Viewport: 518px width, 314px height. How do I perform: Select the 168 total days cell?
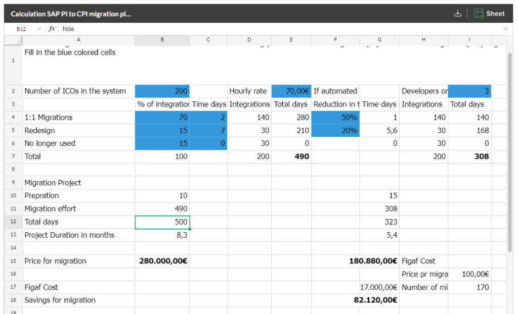click(469, 131)
